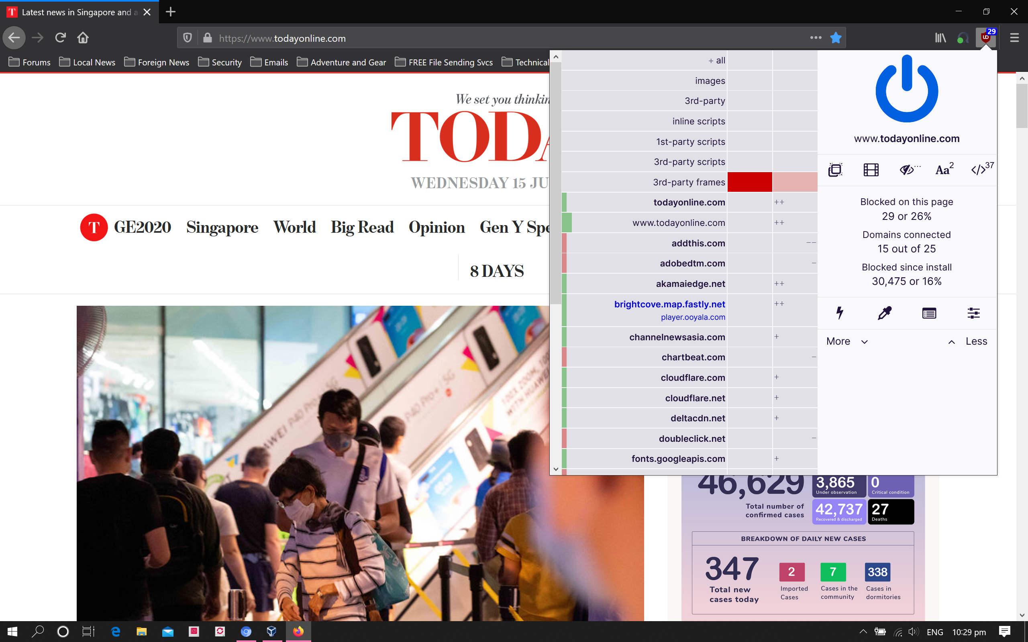Collapse panel using Less chevron
The image size is (1028, 642).
click(x=968, y=341)
